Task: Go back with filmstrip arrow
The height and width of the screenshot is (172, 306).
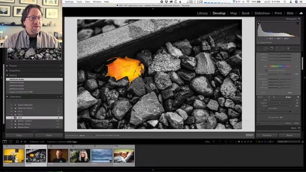Action: (22, 142)
